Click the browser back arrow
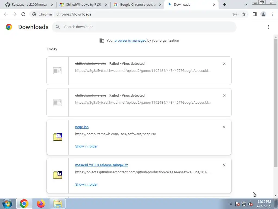The image size is (278, 209). click(6, 14)
